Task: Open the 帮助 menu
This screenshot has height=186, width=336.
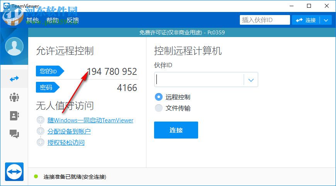Action: tap(53, 20)
